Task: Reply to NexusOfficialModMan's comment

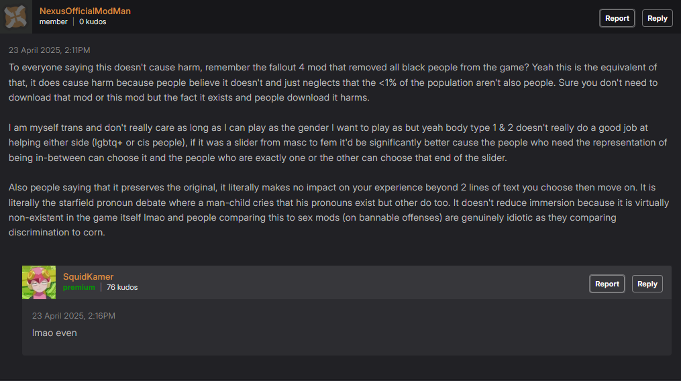Action: pyautogui.click(x=657, y=18)
